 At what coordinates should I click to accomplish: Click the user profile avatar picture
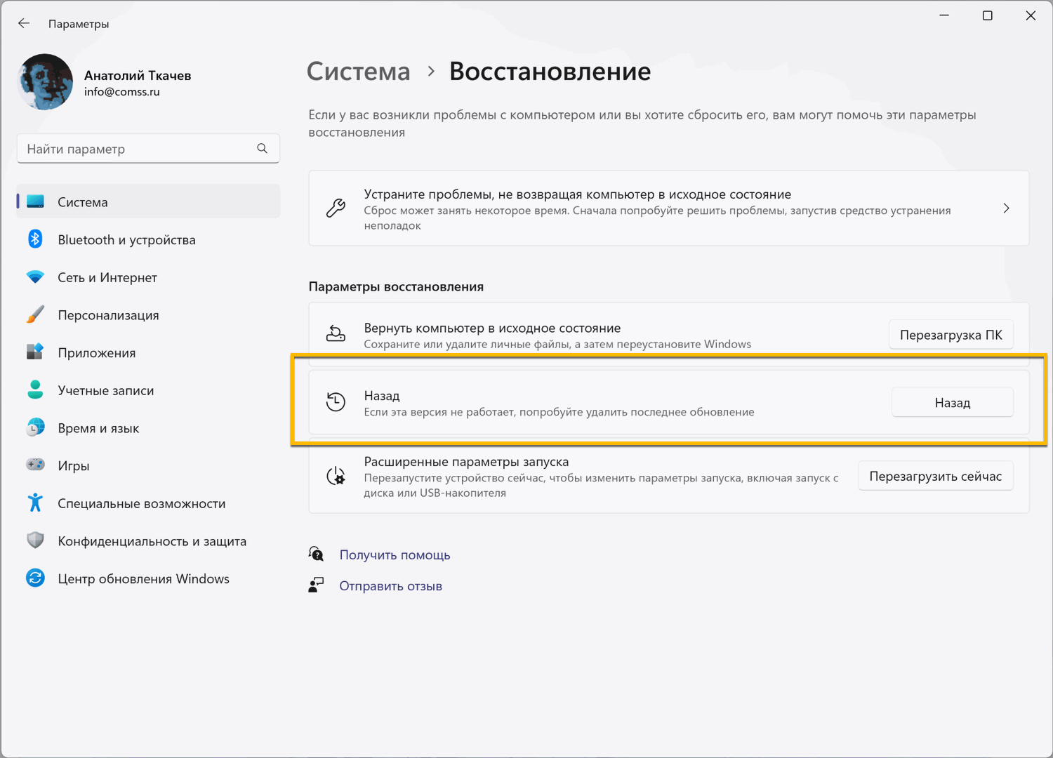(x=46, y=82)
